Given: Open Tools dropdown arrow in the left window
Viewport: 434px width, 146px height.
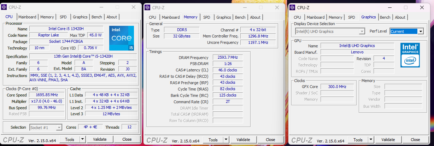Looking at the screenshot, I should click(82, 139).
